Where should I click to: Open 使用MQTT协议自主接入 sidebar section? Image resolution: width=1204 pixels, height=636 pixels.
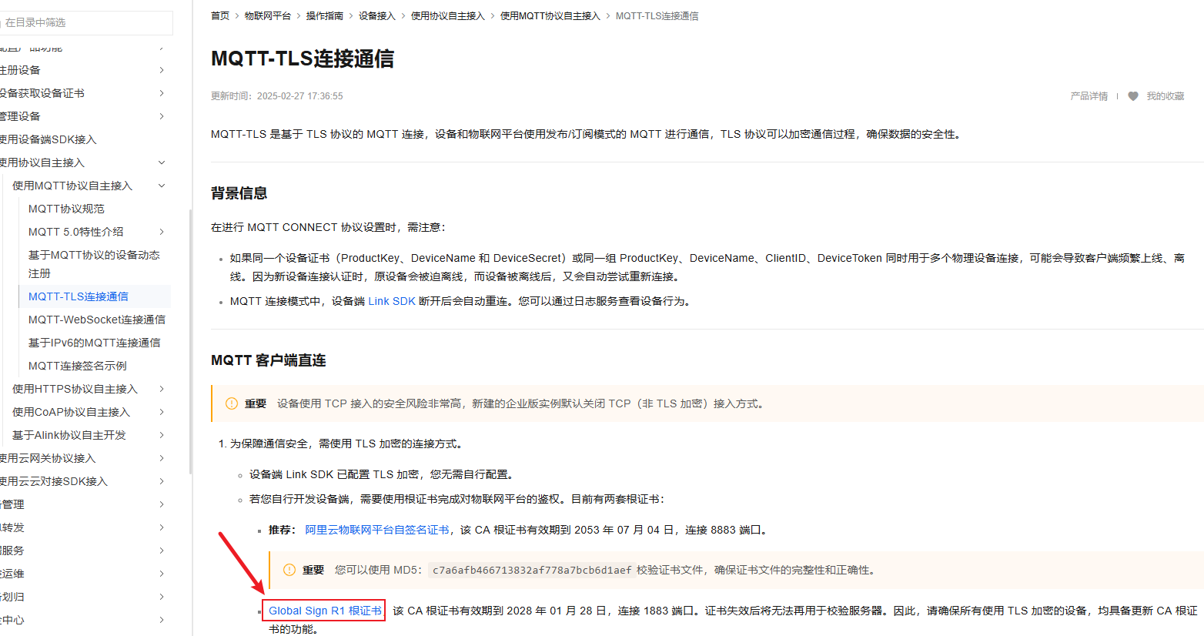coord(72,186)
